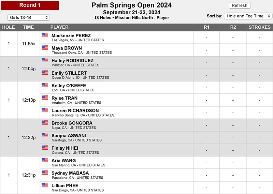The width and height of the screenshot is (273, 194).
Task: Select Lauren RICHARDSON player name
Action: 75,111
